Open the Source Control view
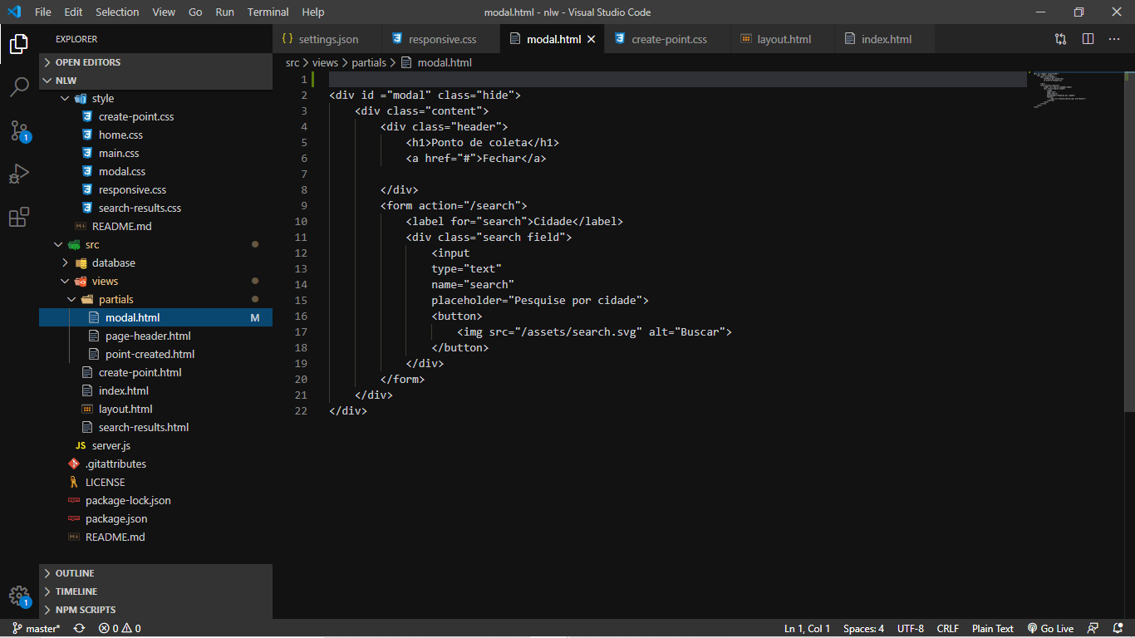Image resolution: width=1135 pixels, height=638 pixels. (x=19, y=130)
